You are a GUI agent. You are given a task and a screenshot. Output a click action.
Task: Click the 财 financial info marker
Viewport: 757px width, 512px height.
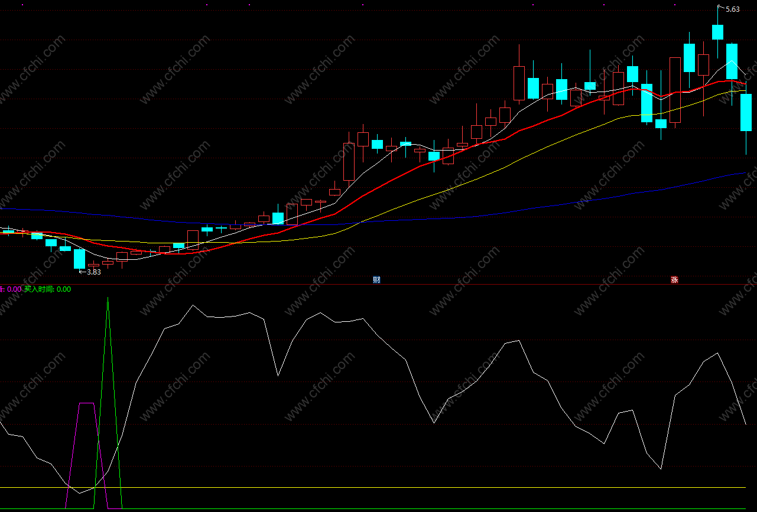click(x=376, y=280)
